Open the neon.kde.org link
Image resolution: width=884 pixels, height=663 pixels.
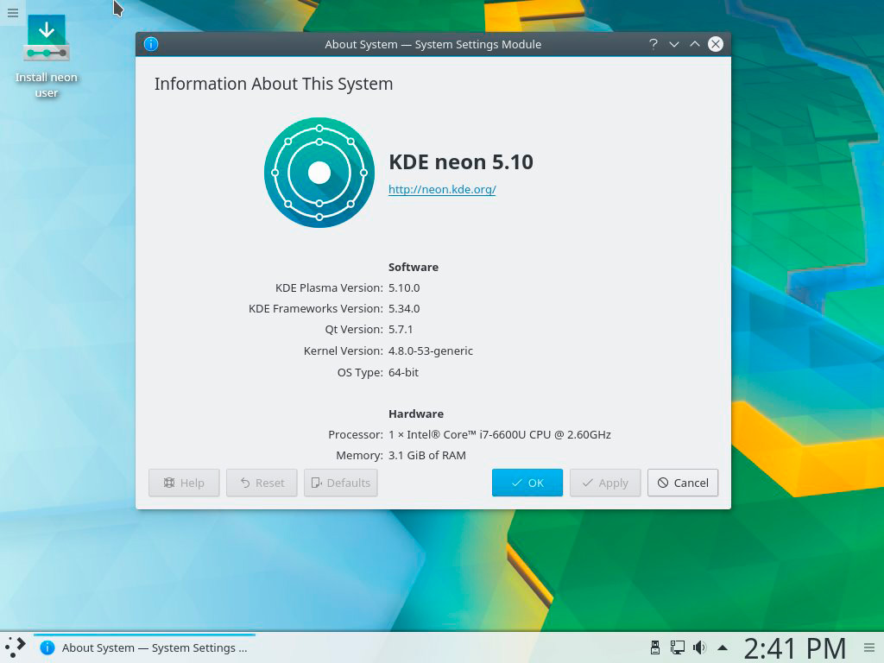click(x=442, y=190)
